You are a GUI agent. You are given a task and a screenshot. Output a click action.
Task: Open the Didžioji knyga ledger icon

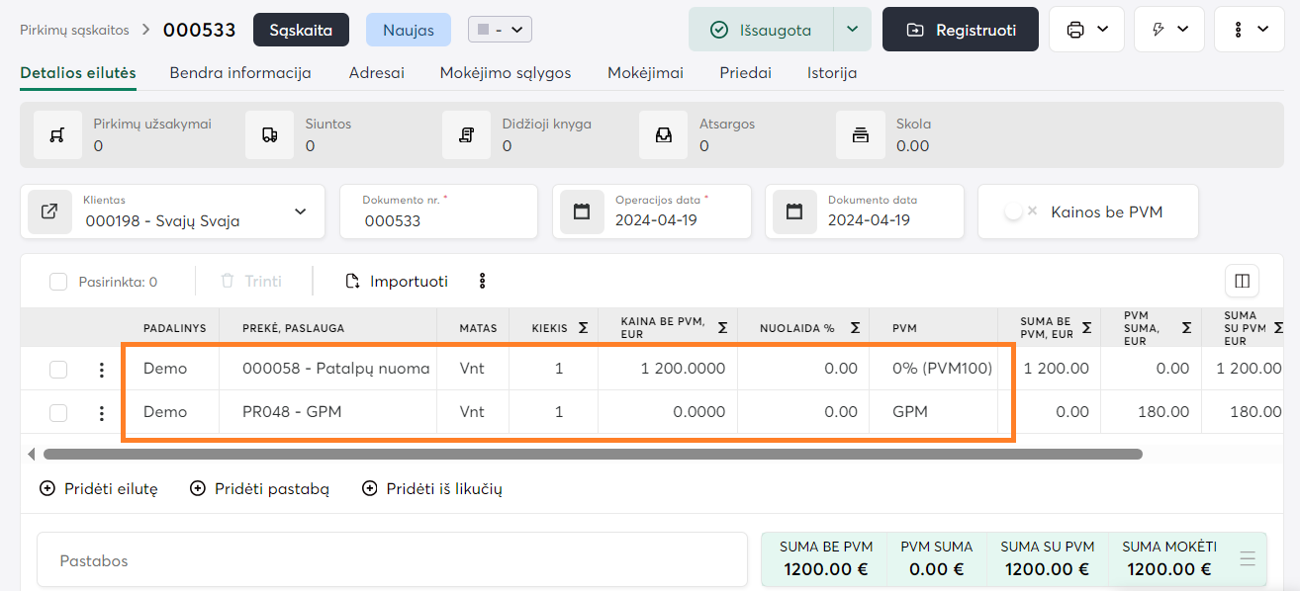click(466, 135)
